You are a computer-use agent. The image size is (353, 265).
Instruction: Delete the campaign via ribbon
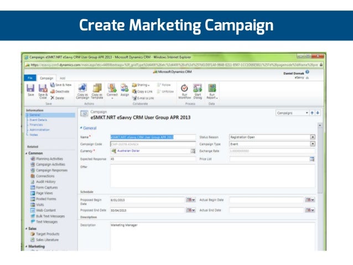tap(58, 98)
